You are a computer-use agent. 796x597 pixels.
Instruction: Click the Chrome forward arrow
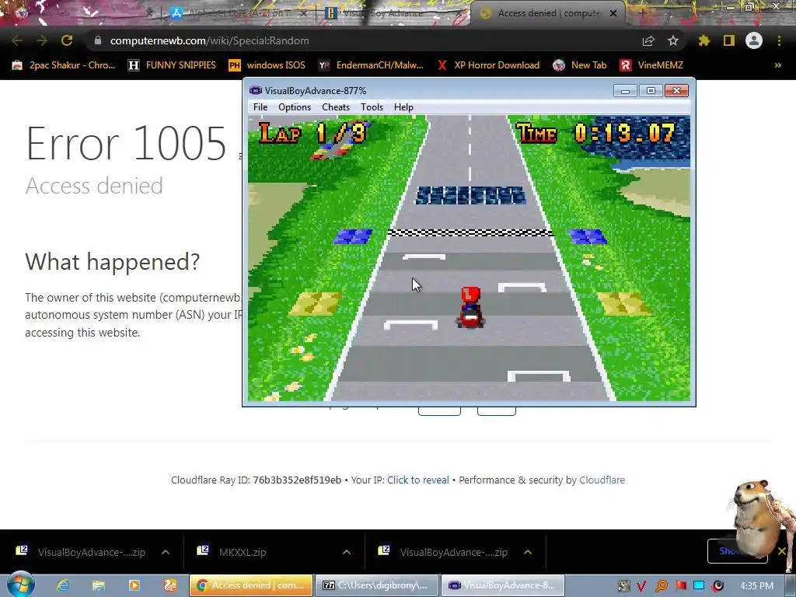[x=42, y=40]
